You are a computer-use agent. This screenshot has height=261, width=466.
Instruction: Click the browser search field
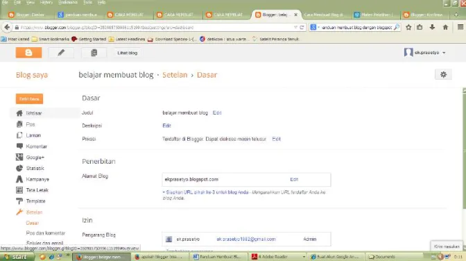pyautogui.click(x=356, y=27)
